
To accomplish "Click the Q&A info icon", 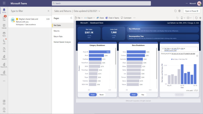I will pos(197,56).
